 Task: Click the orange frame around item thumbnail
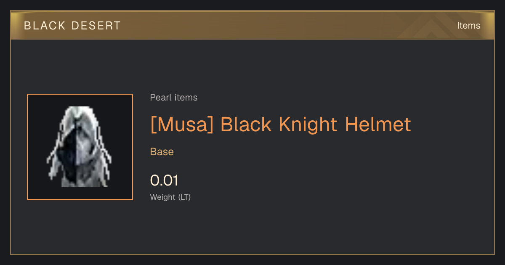pyautogui.click(x=80, y=147)
